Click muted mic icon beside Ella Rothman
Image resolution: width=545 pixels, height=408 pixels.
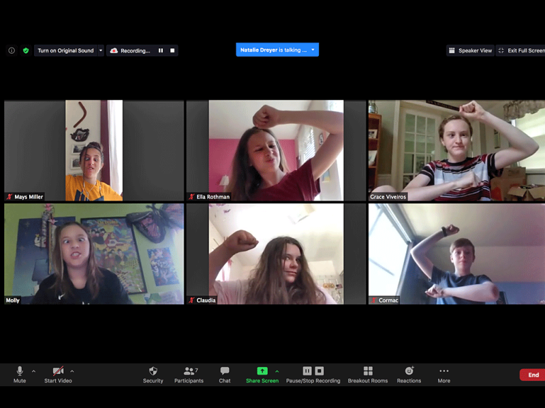tap(191, 197)
